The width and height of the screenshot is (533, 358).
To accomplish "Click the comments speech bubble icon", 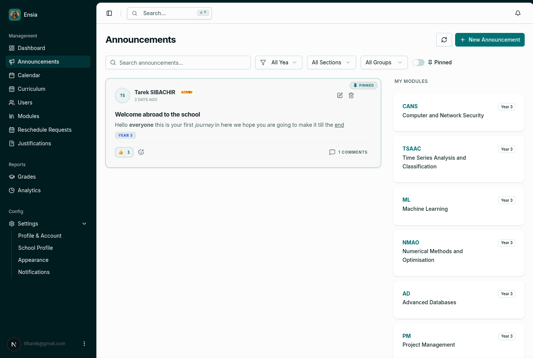I will point(332,152).
